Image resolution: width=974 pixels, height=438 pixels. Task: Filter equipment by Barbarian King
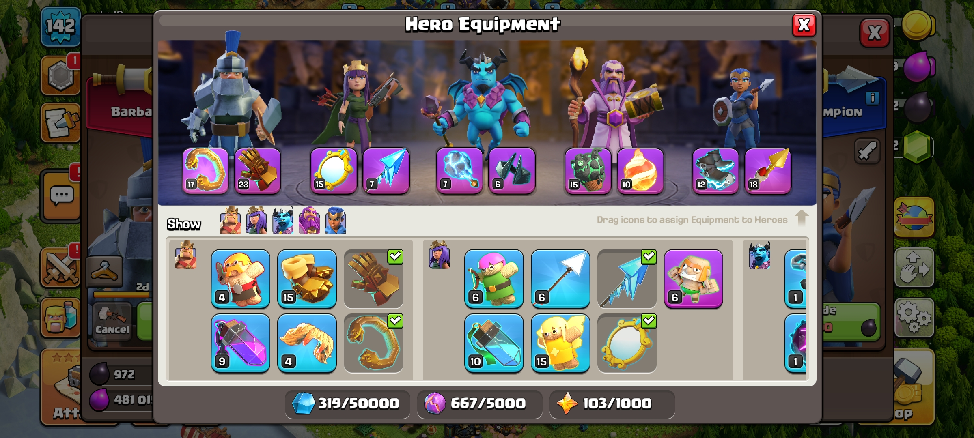point(230,220)
